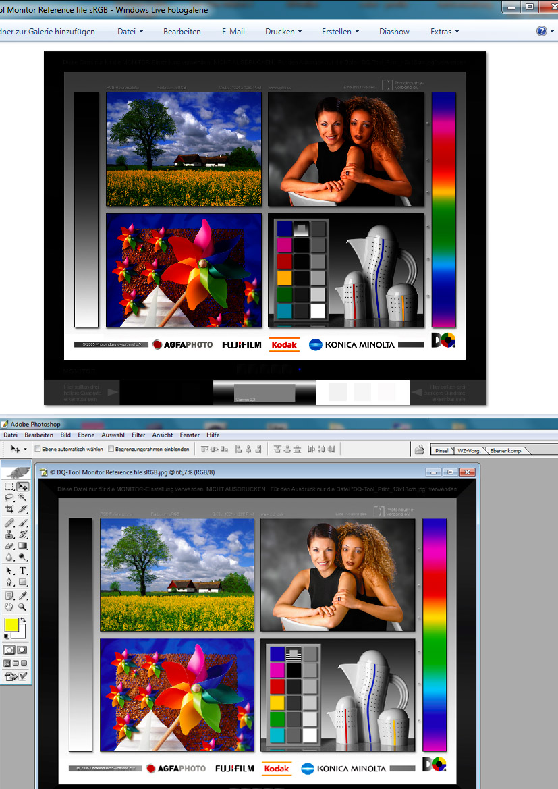Viewport: 558px width, 789px height.
Task: Open the Filter menu
Action: tap(138, 435)
